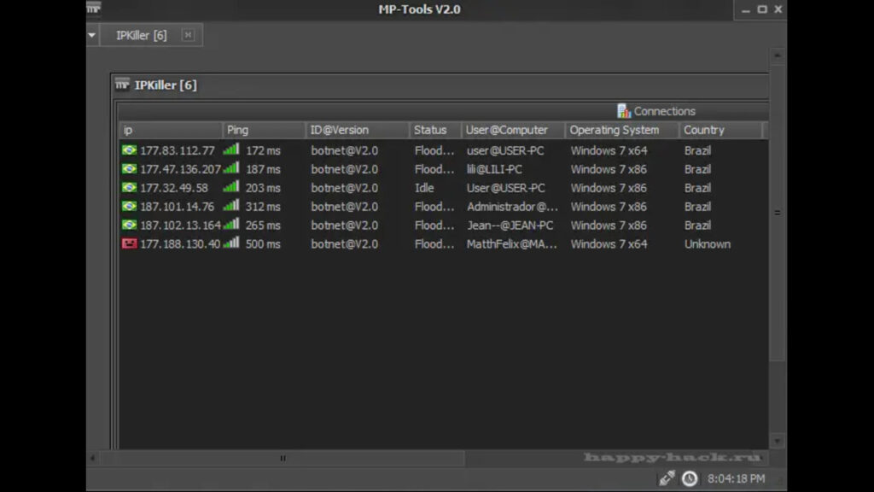Click the Idle status cell
Viewport: 874px width, 492px height.
coord(424,188)
